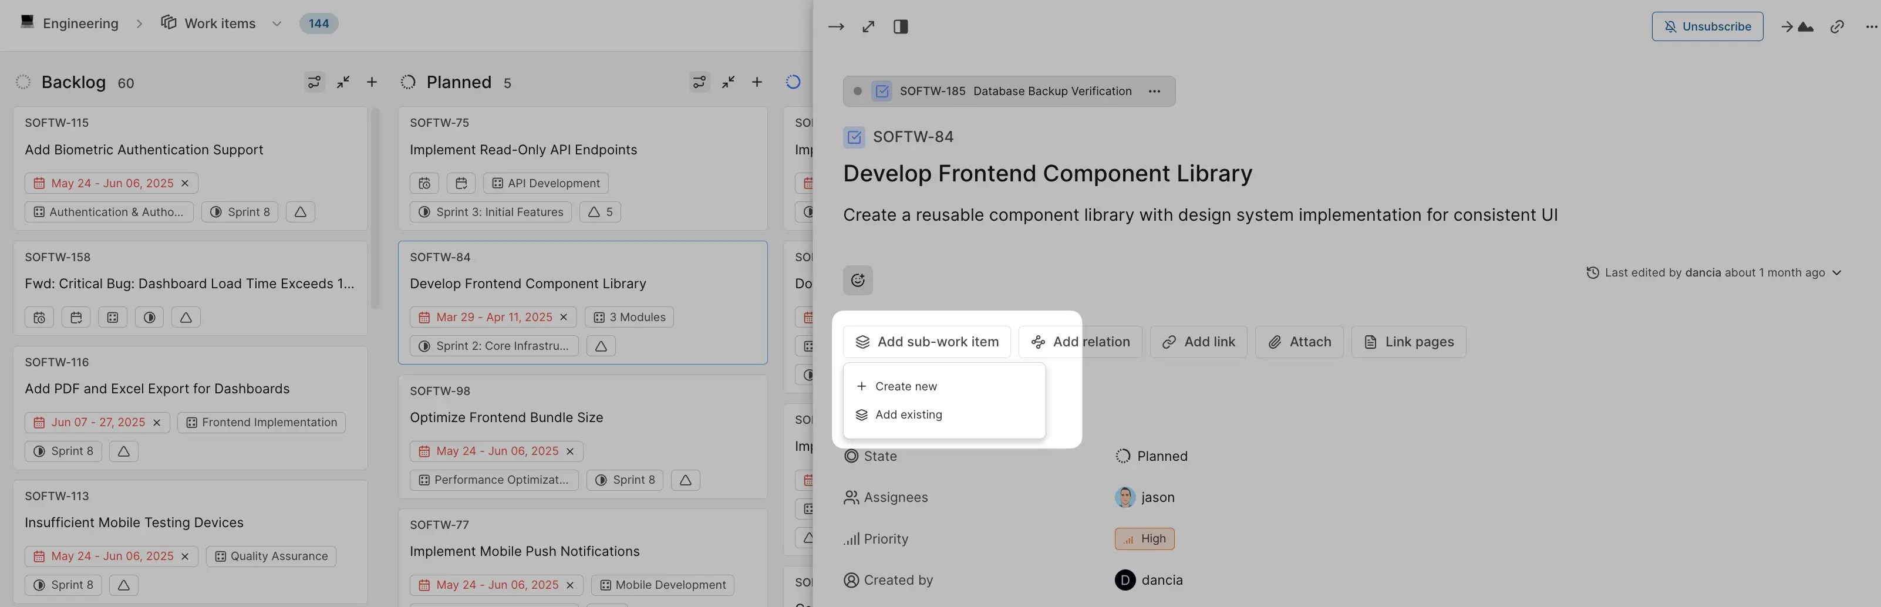The width and height of the screenshot is (1881, 607).
Task: Go to the Engineering project breadcrumb
Action: pos(69,23)
